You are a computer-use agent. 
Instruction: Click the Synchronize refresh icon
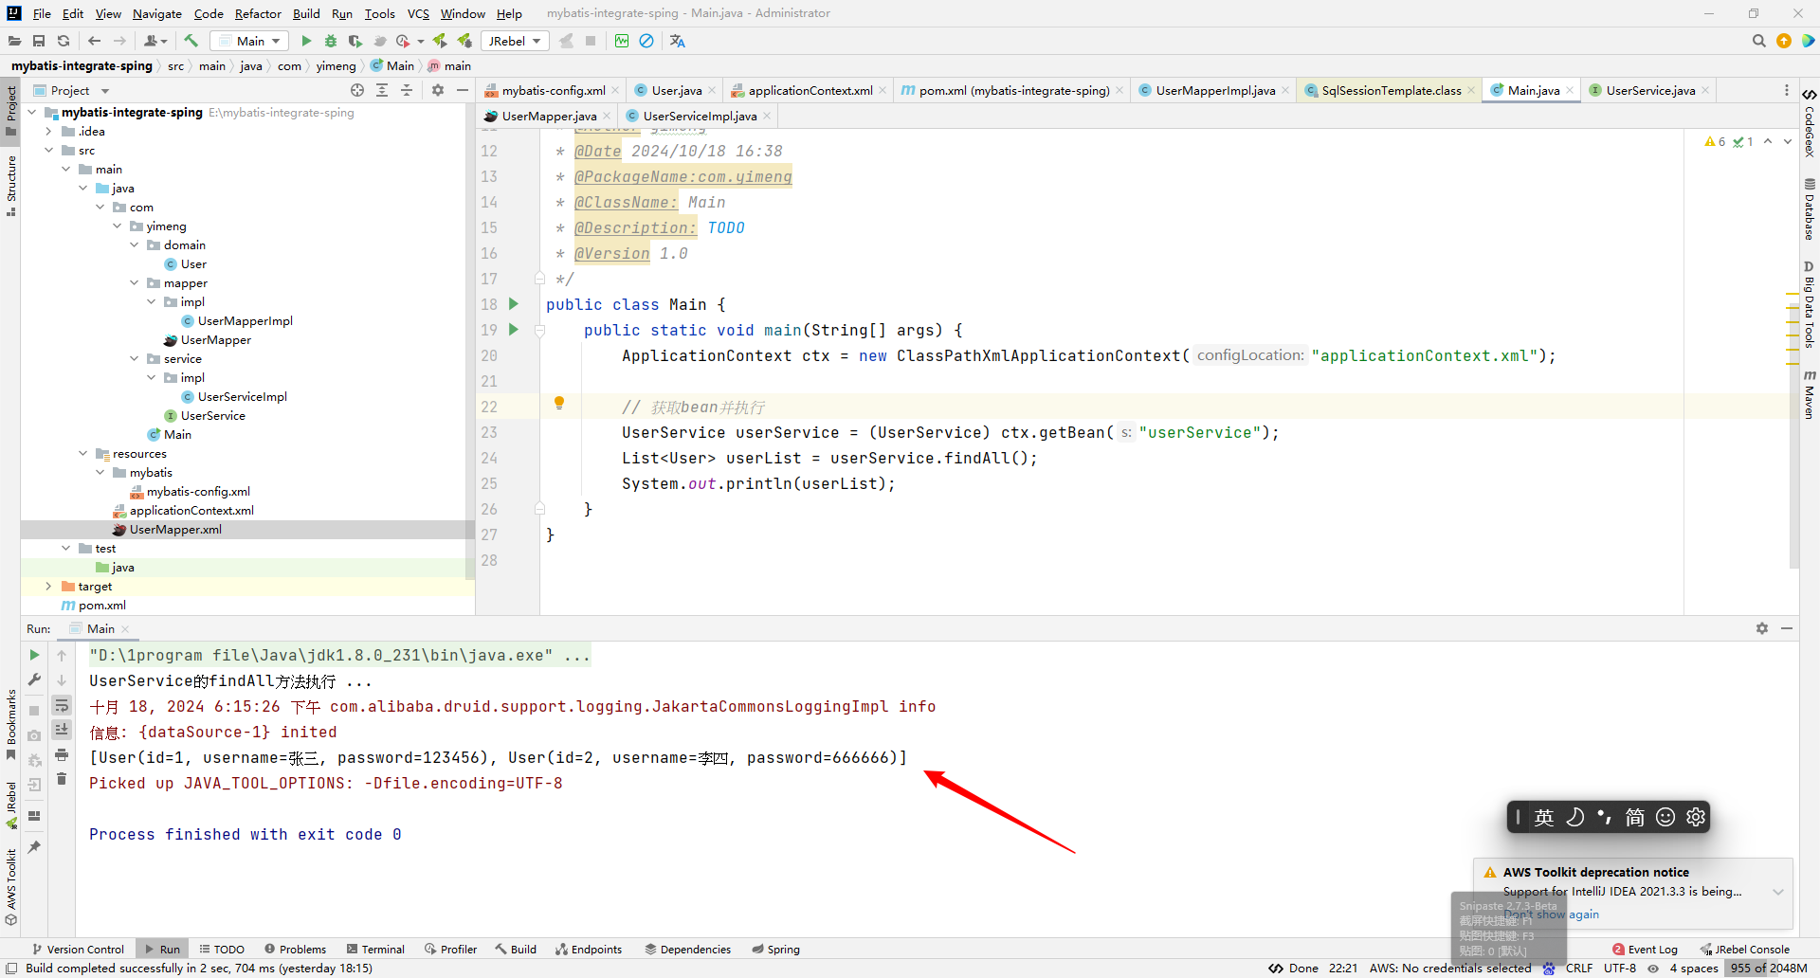pyautogui.click(x=64, y=41)
